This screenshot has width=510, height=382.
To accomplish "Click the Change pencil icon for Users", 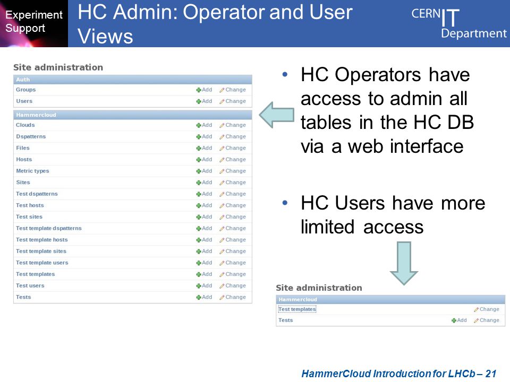I will (x=222, y=101).
